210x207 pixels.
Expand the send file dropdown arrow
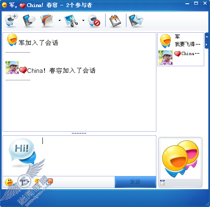pyautogui.click(x=59, y=21)
